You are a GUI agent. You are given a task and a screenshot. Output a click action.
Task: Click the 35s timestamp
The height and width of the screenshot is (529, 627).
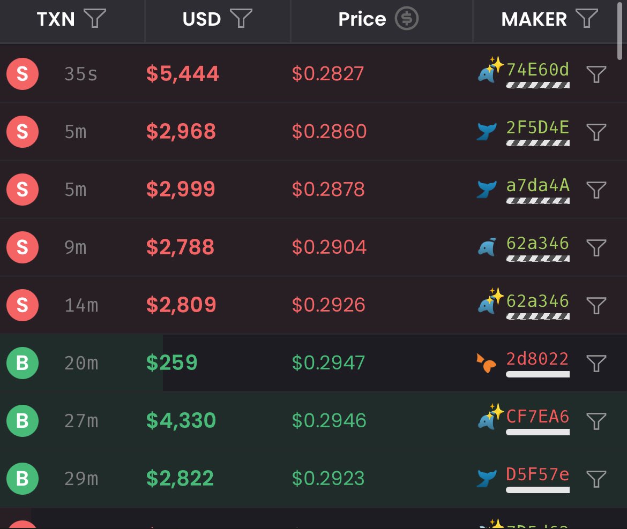81,74
